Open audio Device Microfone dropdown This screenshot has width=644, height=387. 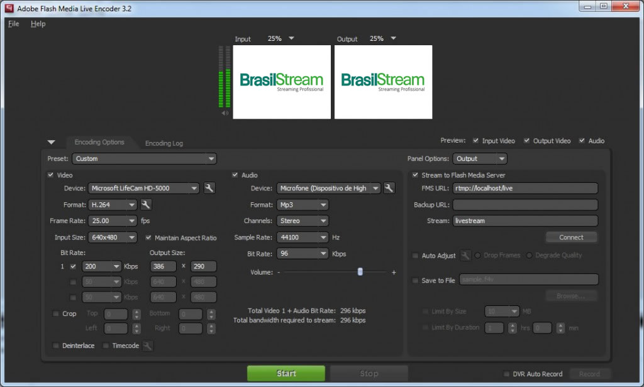[x=328, y=188]
